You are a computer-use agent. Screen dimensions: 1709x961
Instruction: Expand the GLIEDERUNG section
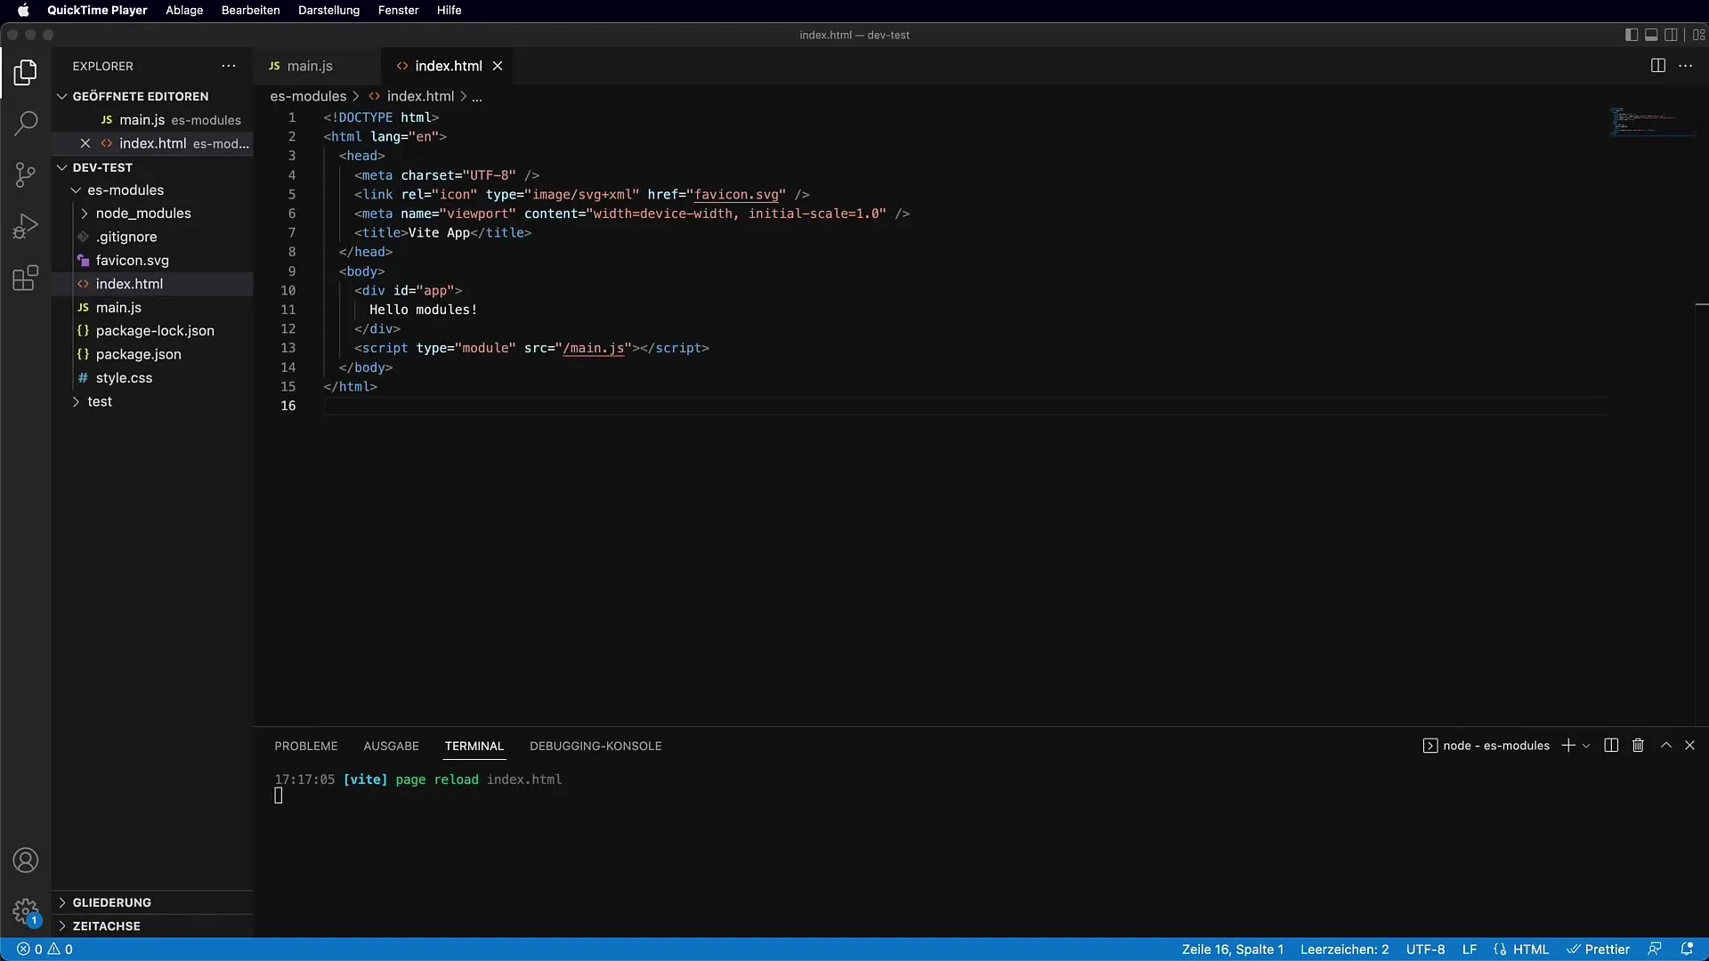point(111,902)
